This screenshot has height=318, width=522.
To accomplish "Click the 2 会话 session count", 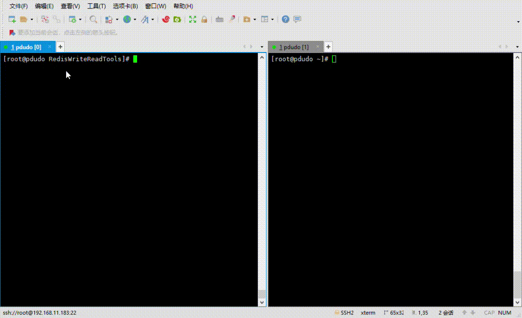I will [x=446, y=313].
